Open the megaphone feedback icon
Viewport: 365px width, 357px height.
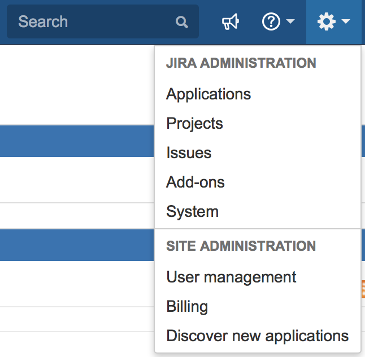click(x=231, y=22)
